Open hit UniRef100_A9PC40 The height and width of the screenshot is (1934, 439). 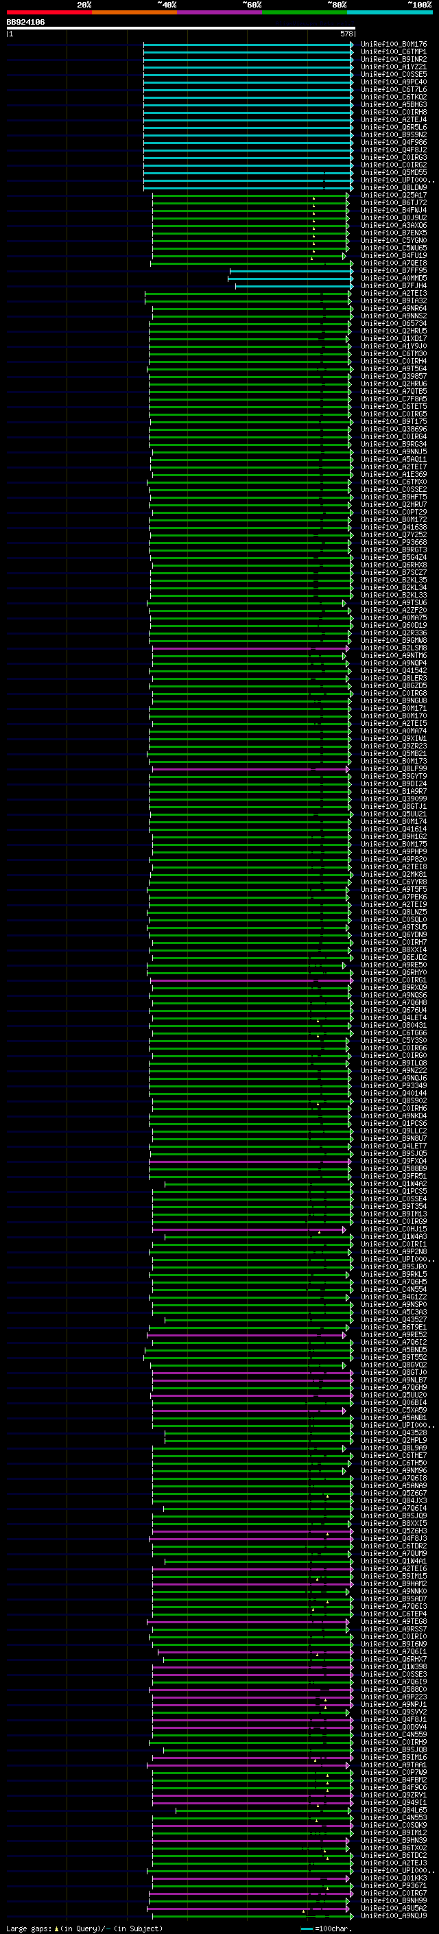pos(393,82)
